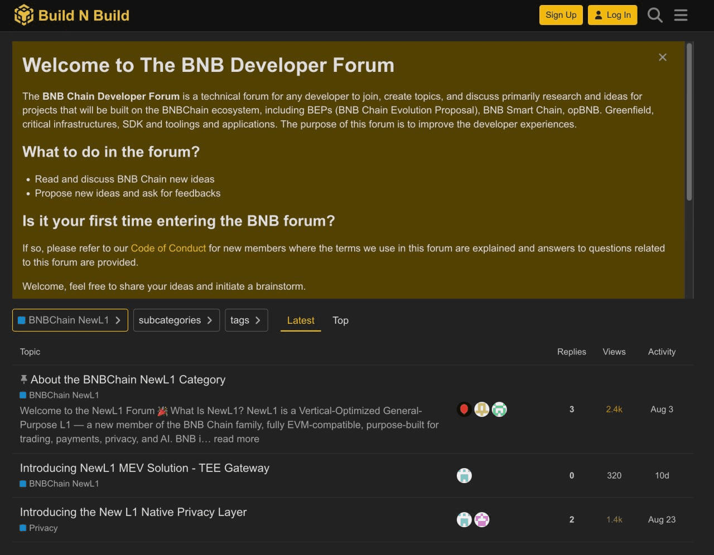Image resolution: width=714 pixels, height=555 pixels.
Task: Click the pin icon on About topic
Action: coord(23,379)
